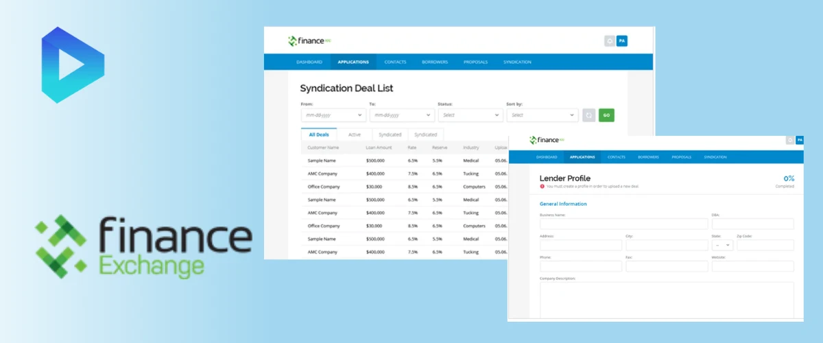The height and width of the screenshot is (343, 823).
Task: Open the gray settings icon in Syndication window header
Action: point(609,41)
